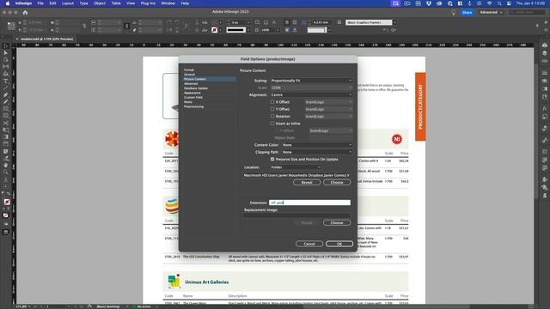The image size is (550, 309).
Task: Click the Unimax Art Galleries heading on page
Action: tap(207, 282)
